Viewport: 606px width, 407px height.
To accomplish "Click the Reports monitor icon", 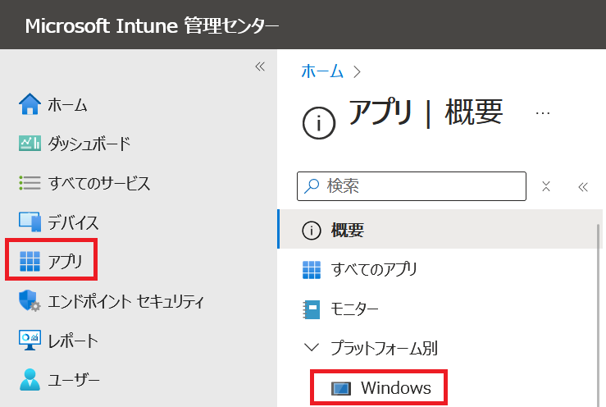I will click(30, 340).
